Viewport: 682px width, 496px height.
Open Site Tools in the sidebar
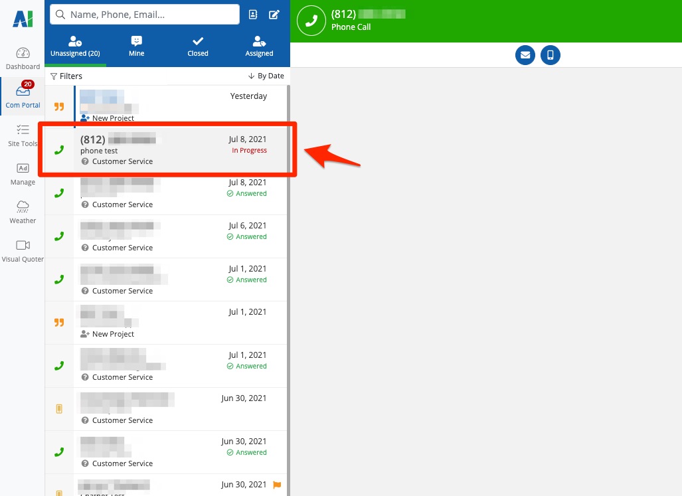click(x=23, y=130)
